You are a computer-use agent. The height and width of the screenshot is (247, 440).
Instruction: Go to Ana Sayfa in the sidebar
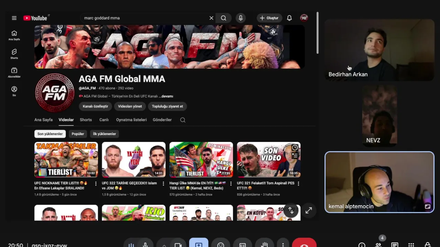(x=14, y=35)
